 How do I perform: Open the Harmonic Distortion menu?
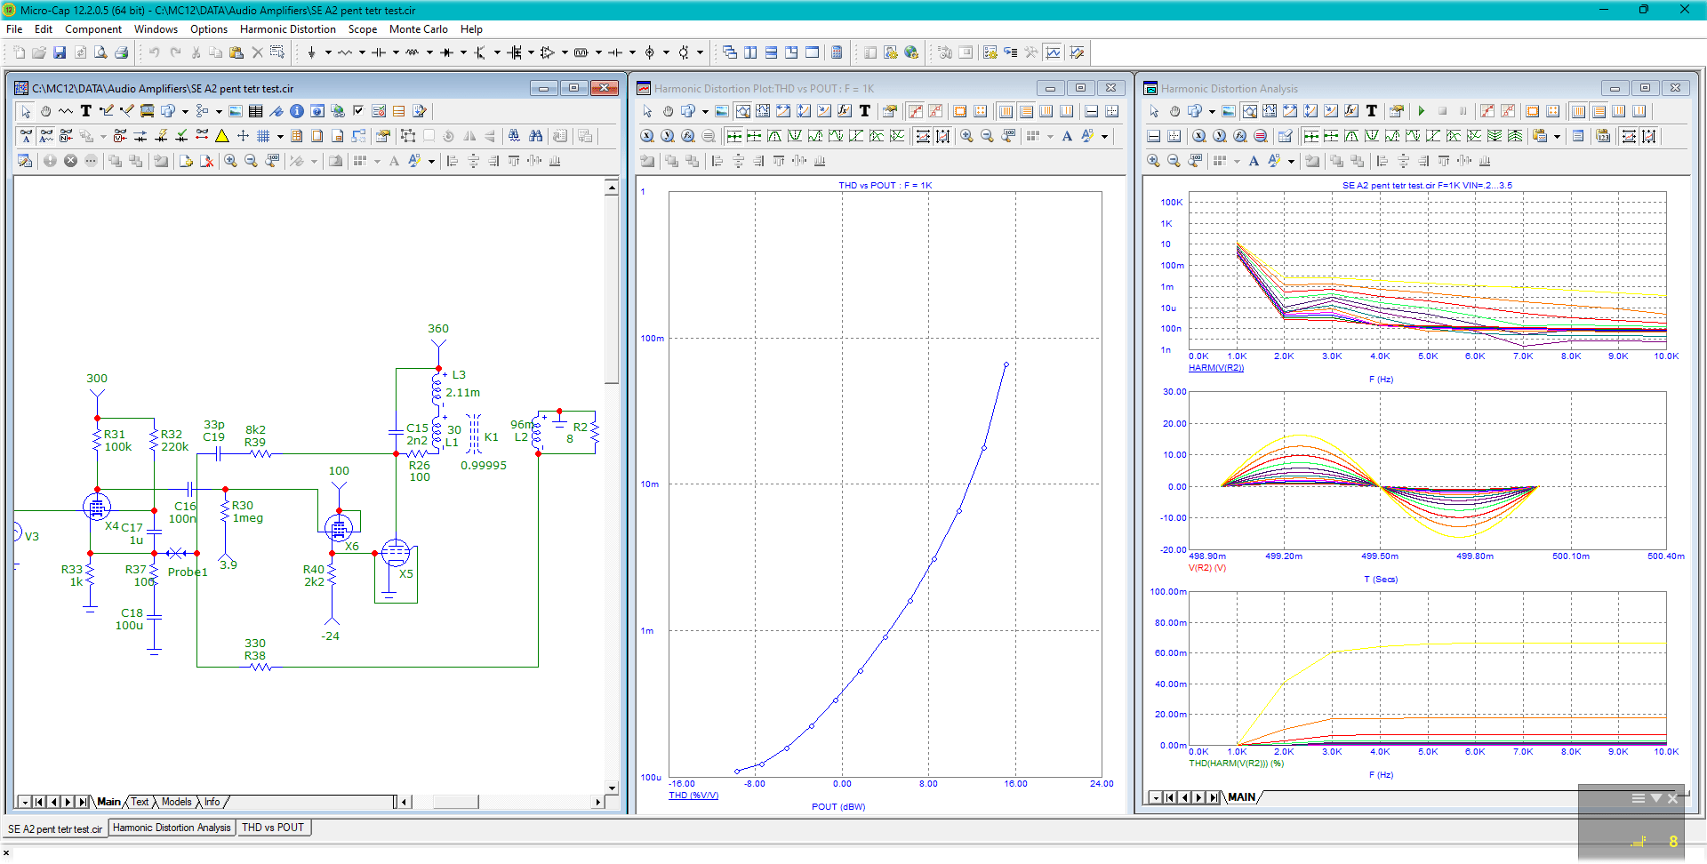pyautogui.click(x=288, y=29)
